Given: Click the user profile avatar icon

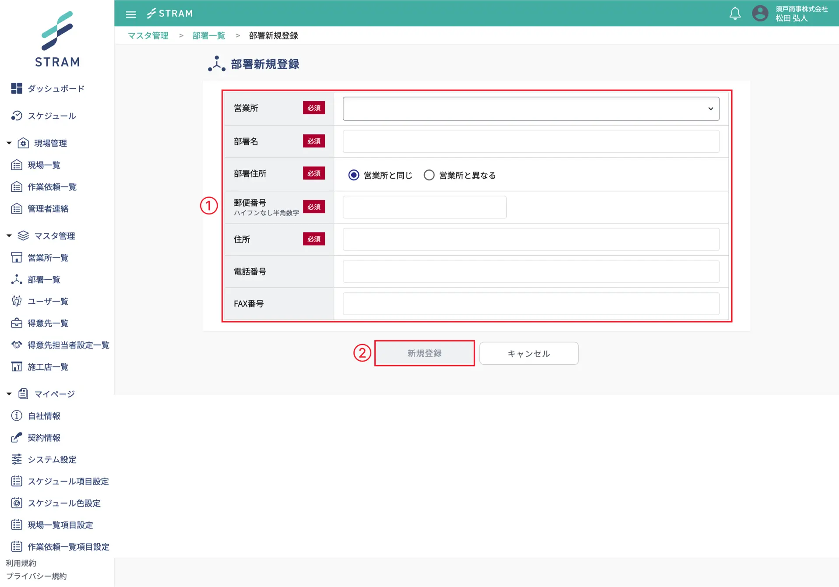Looking at the screenshot, I should coord(760,14).
